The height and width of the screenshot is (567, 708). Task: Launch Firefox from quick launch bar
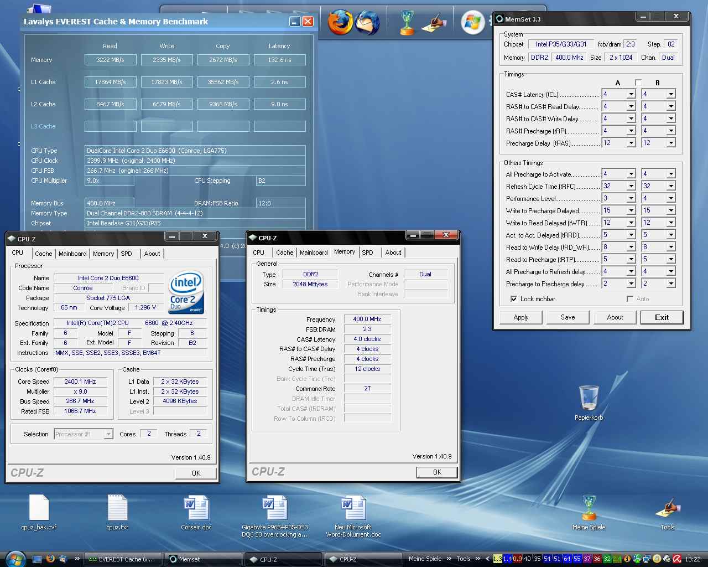pyautogui.click(x=50, y=559)
